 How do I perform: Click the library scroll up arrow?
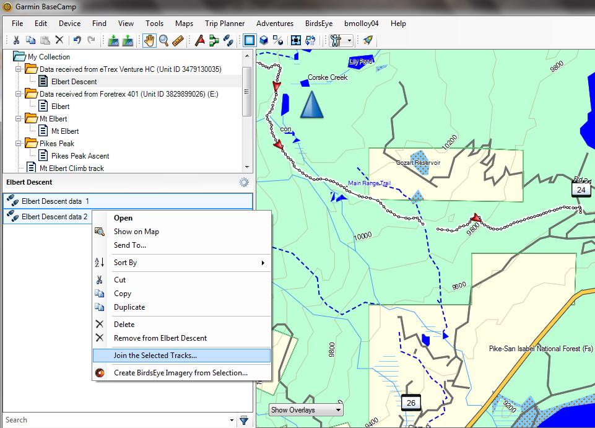[247, 56]
